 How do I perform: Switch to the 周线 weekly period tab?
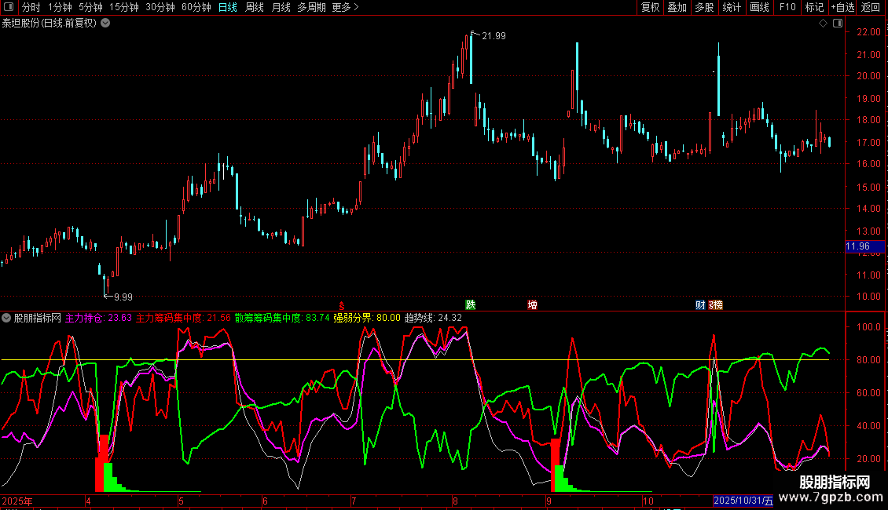[x=255, y=8]
